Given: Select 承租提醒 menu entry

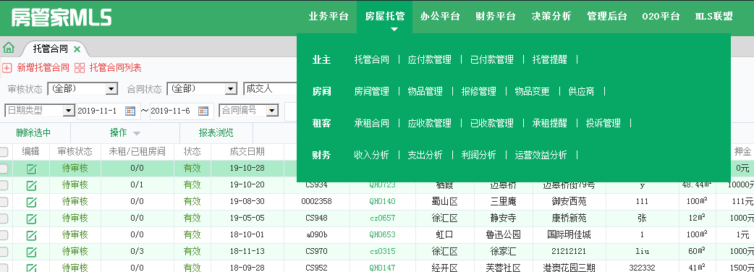Looking at the screenshot, I should (x=550, y=124).
